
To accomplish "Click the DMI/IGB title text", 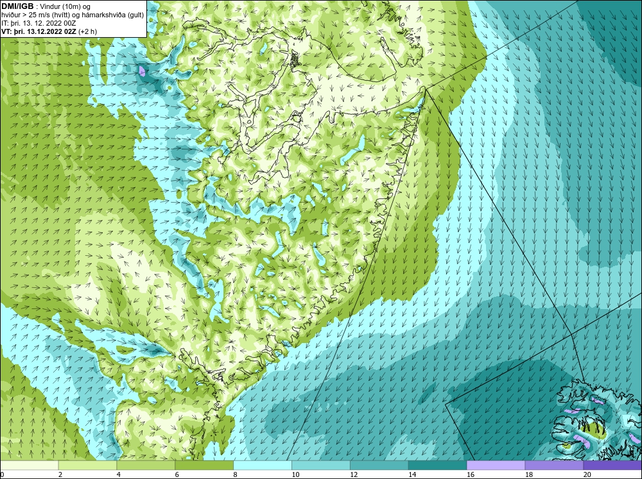I will click(x=17, y=6).
